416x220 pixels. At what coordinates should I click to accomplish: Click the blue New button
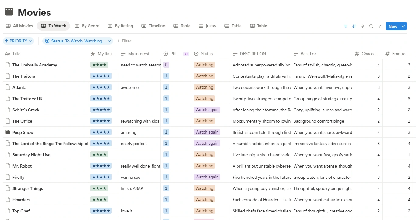(x=393, y=26)
